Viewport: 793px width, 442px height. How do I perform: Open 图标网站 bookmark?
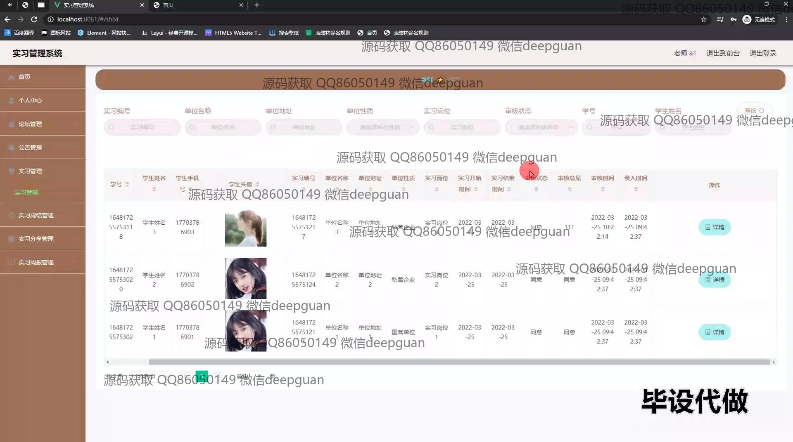[56, 33]
